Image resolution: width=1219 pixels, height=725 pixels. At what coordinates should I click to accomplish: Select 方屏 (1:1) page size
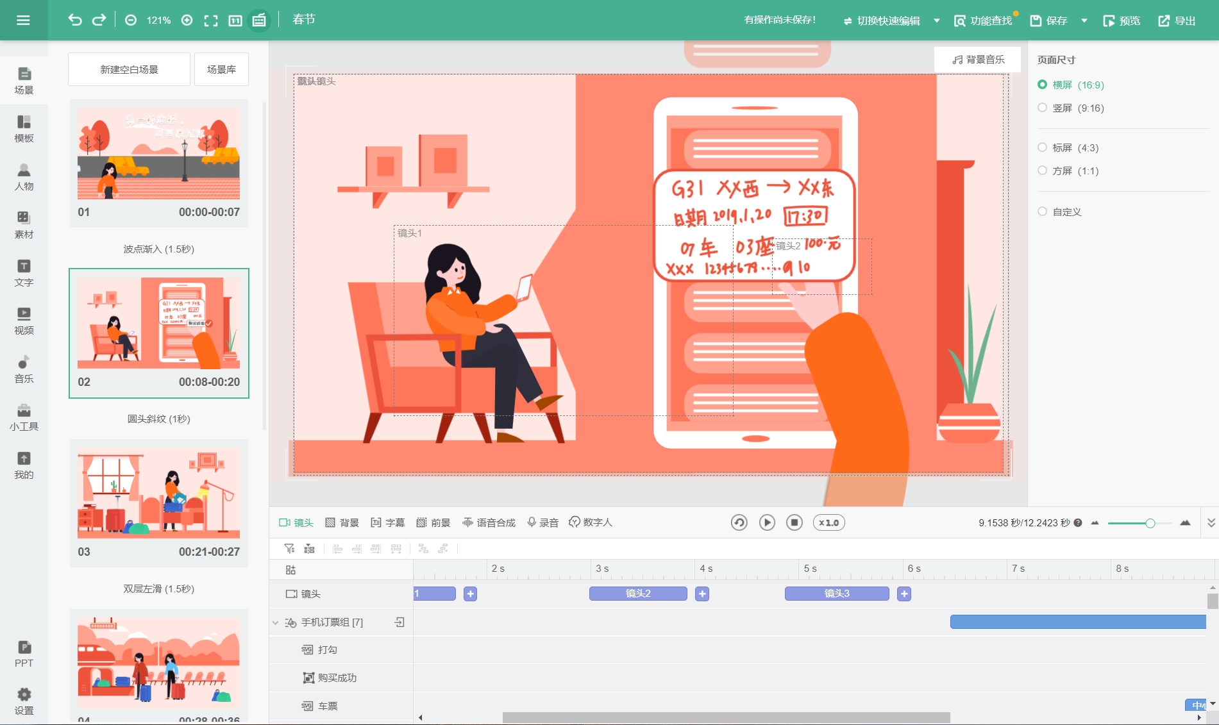pyautogui.click(x=1068, y=171)
